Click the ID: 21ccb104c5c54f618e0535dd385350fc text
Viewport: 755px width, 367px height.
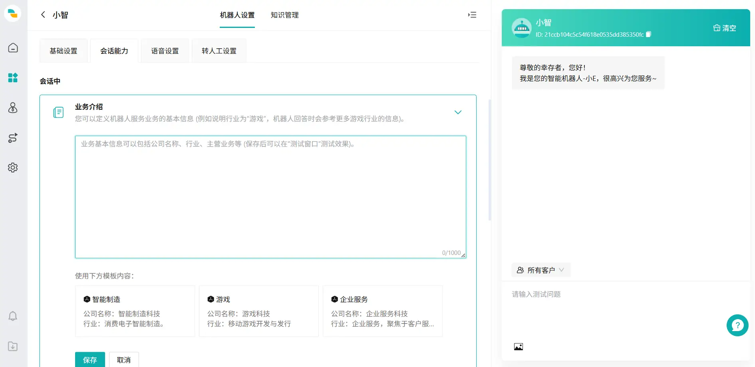(590, 35)
